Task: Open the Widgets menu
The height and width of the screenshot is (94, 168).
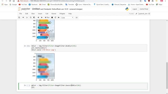Action: [62, 14]
